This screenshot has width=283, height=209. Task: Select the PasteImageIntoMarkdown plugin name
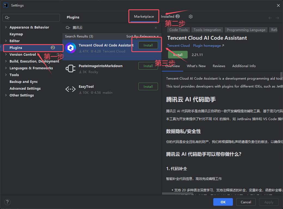(x=101, y=66)
